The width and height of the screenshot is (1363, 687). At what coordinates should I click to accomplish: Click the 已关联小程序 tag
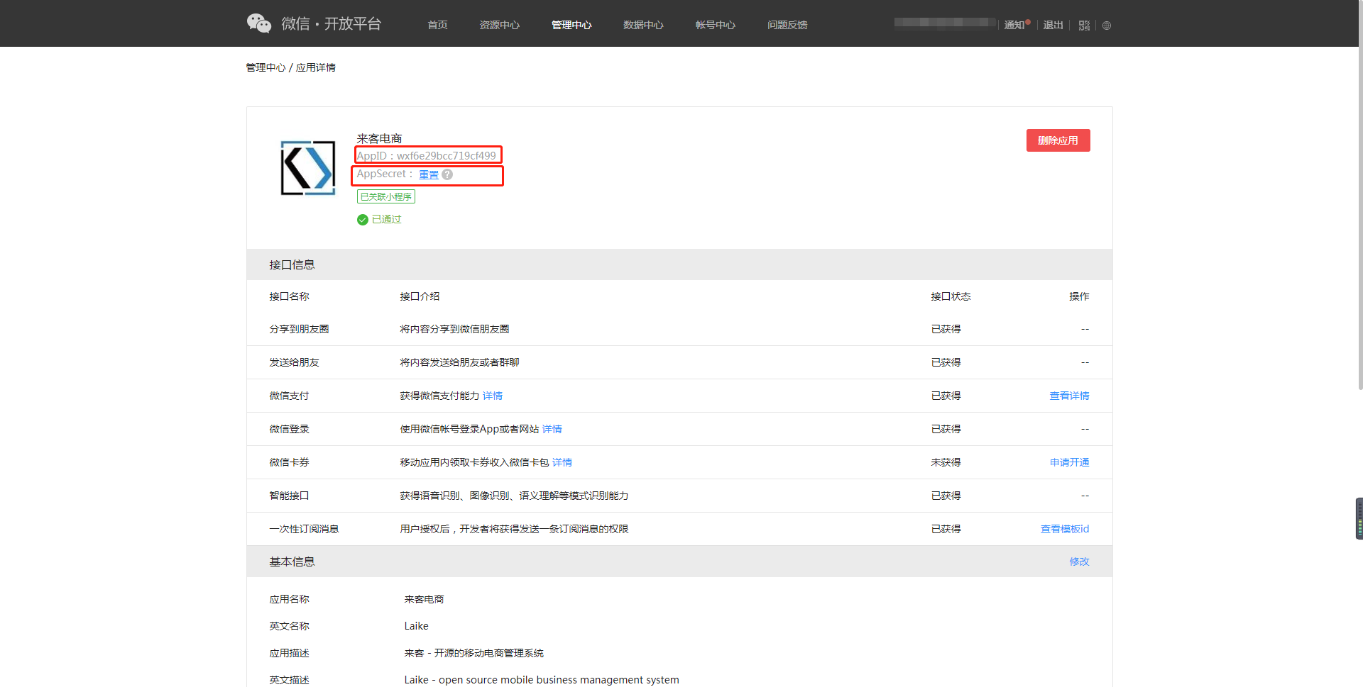pos(386,197)
